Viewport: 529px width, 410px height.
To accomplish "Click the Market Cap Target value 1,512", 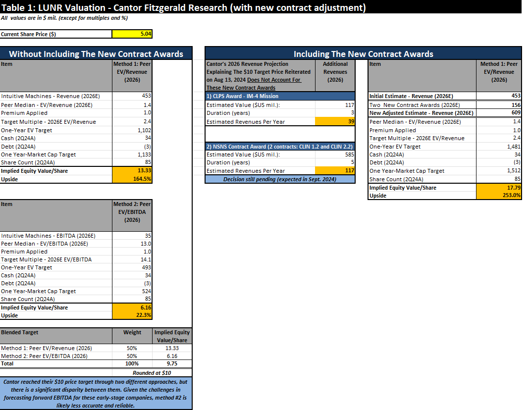I will pyautogui.click(x=499, y=171).
